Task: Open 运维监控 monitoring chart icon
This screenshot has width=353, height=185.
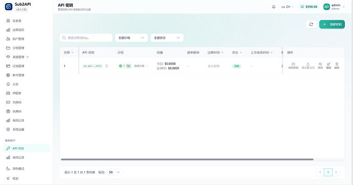Action: [x=8, y=30]
